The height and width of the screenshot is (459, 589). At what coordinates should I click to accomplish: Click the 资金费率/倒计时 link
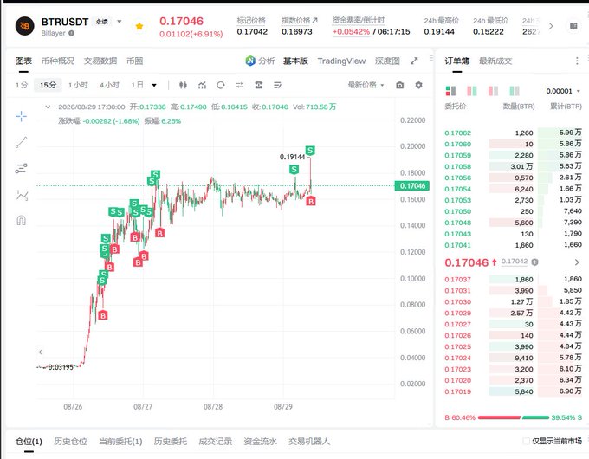[359, 20]
